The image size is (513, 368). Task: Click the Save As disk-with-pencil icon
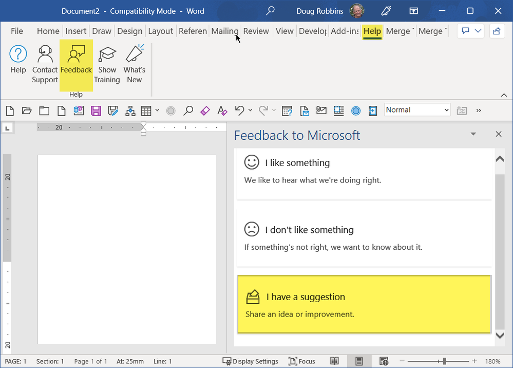click(x=113, y=111)
